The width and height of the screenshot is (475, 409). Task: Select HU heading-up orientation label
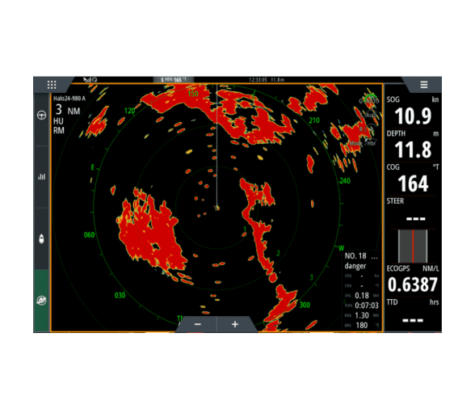pyautogui.click(x=58, y=121)
